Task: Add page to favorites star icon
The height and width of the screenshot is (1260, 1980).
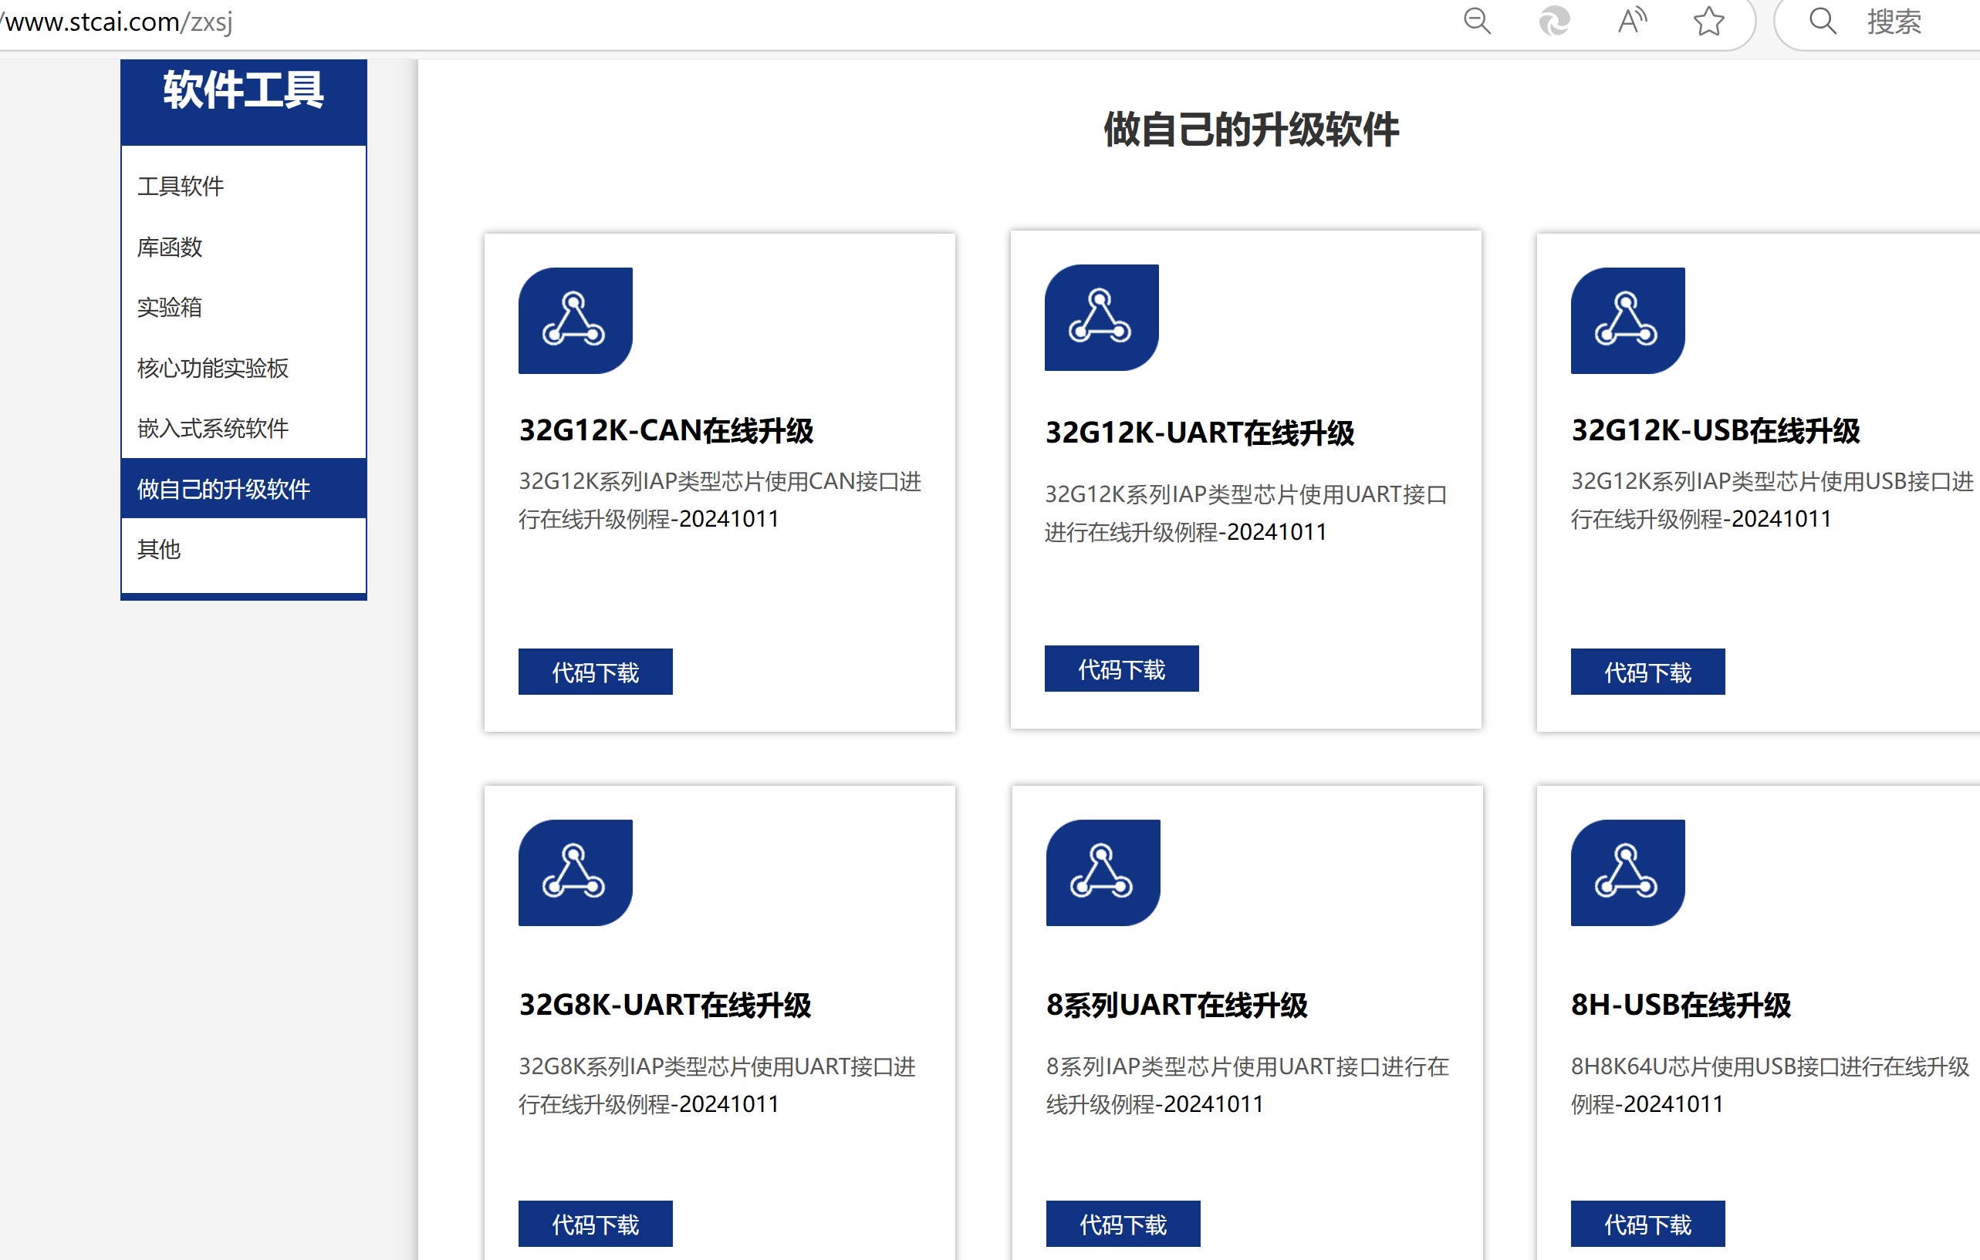Action: point(1708,21)
